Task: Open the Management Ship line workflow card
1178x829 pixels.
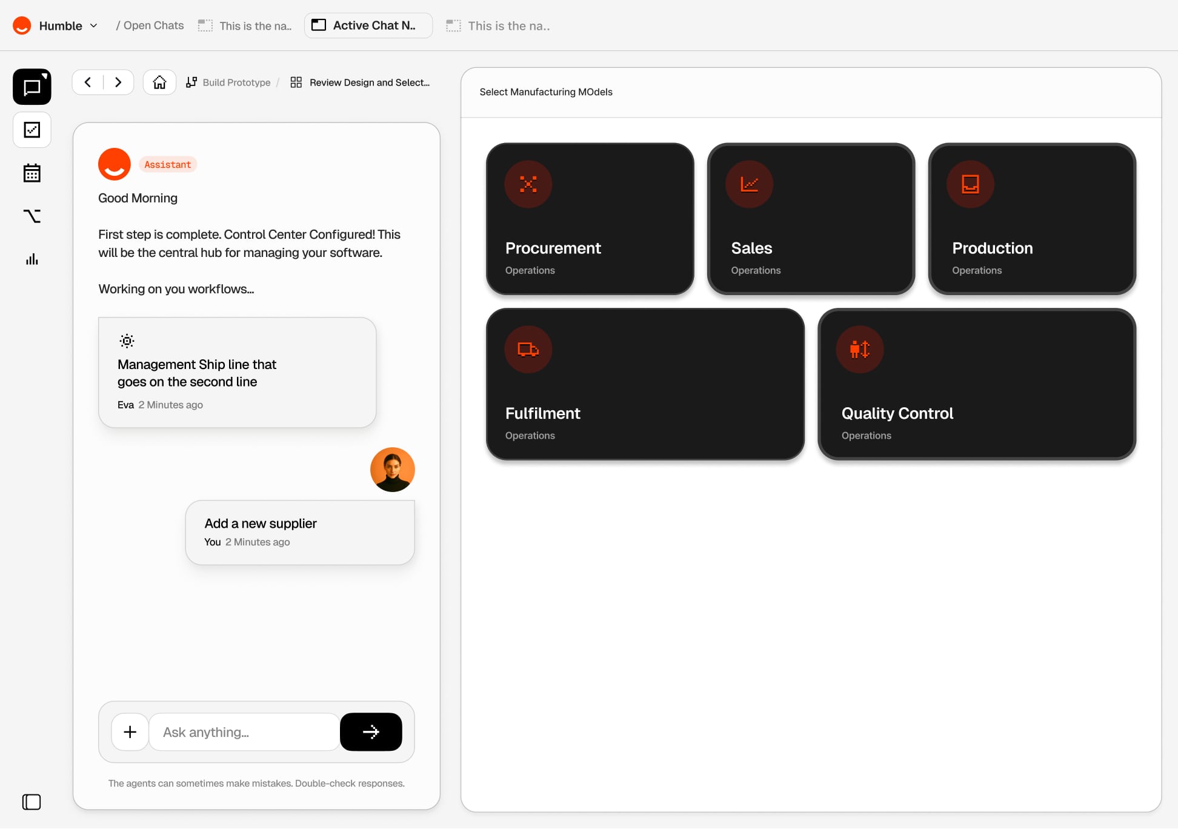Action: pyautogui.click(x=237, y=372)
